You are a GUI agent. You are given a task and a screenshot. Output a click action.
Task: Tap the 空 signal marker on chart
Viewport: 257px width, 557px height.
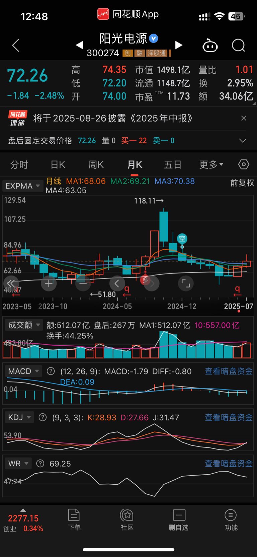point(182,238)
